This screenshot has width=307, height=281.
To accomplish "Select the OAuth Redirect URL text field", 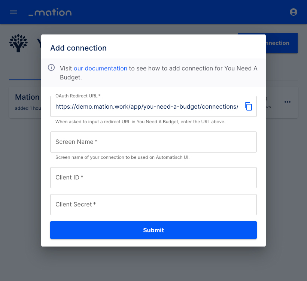I will coord(147,107).
